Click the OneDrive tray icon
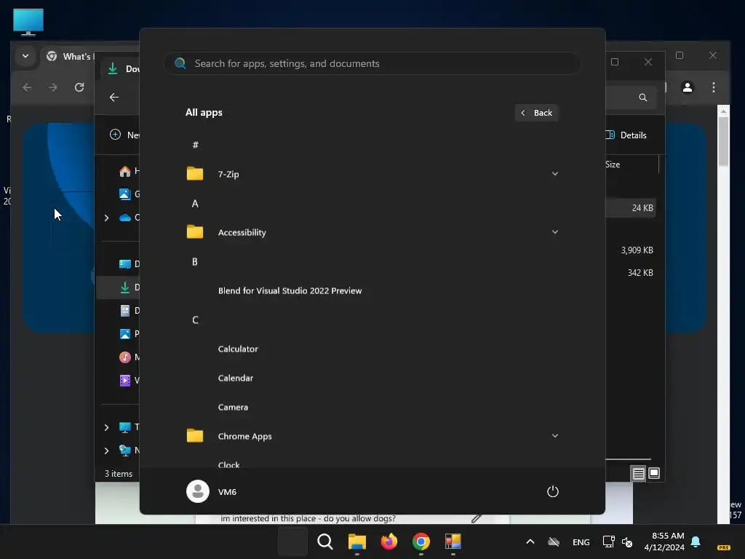The width and height of the screenshot is (745, 559). pos(554,542)
